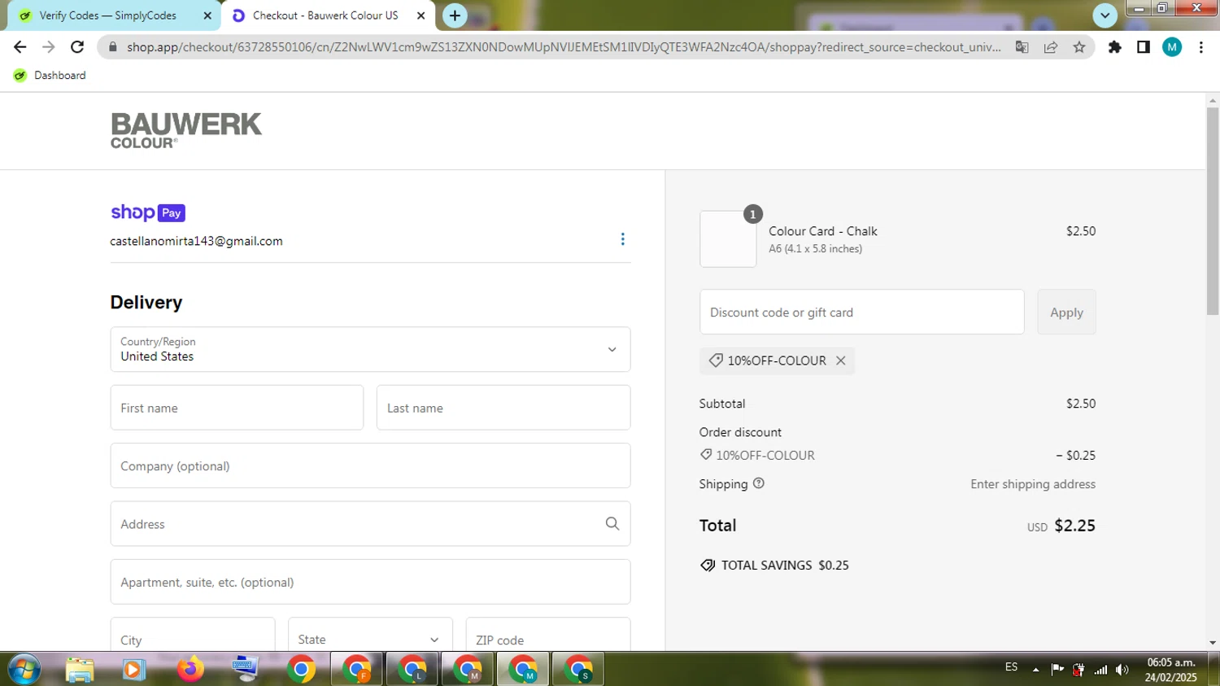Reload the checkout page
Screen dimensions: 1220x686
(x=77, y=47)
